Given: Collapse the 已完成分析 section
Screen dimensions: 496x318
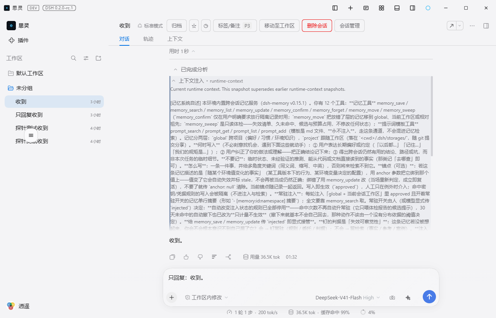Looking at the screenshot, I should click(x=191, y=69).
